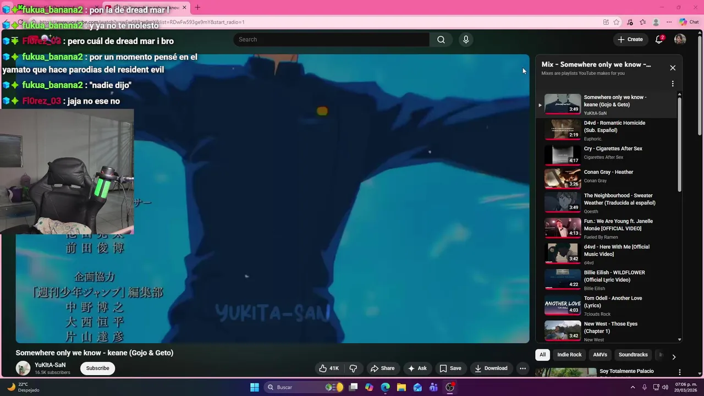Open YouTube notifications bell
This screenshot has width=704, height=396.
659,39
